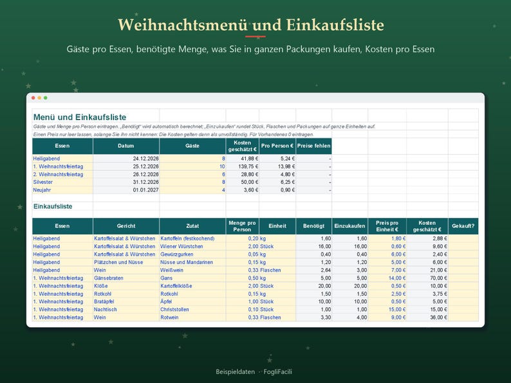Click the 'Gäste' column header
This screenshot has width=511, height=383.
click(192, 146)
